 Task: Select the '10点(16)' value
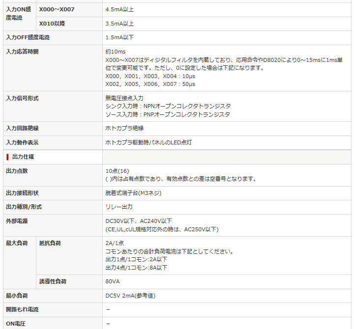pos(117,171)
